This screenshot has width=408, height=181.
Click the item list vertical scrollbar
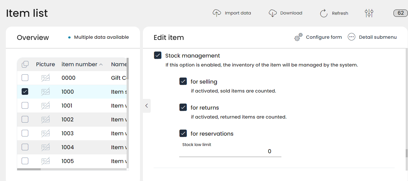tap(127, 69)
